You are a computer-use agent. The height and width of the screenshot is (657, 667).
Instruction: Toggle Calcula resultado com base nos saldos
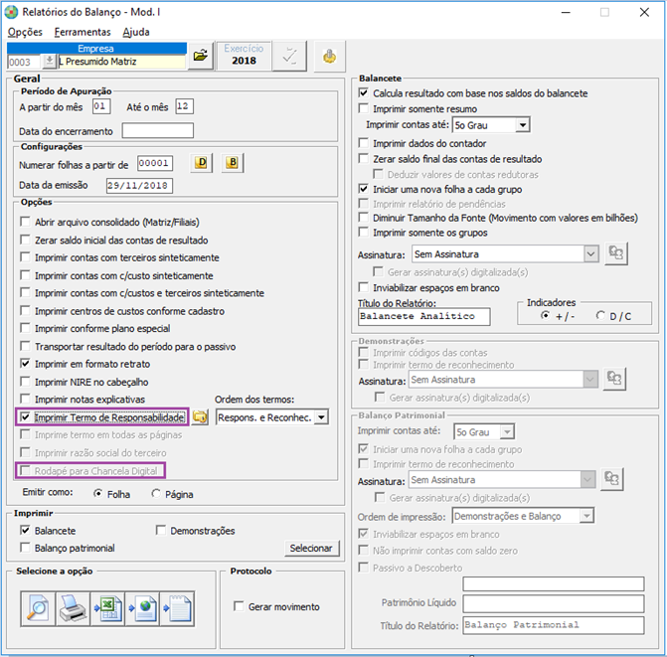point(363,92)
